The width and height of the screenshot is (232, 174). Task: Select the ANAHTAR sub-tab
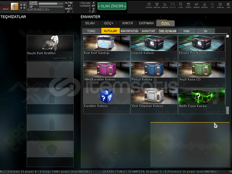[148, 31]
